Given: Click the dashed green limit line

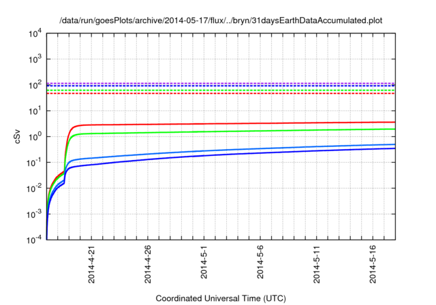Looking at the screenshot, I should pyautogui.click(x=221, y=91).
